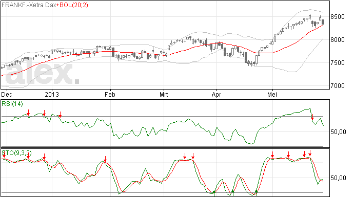Image resolution: width=354 pixels, height=198 pixels.
Task: Click the Feb date axis label
Action: click(110, 94)
